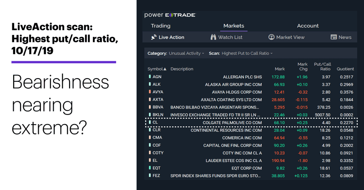Click the red indicator next to AXTA
Image resolution: width=364 pixels, height=190 pixels.
tap(150, 99)
